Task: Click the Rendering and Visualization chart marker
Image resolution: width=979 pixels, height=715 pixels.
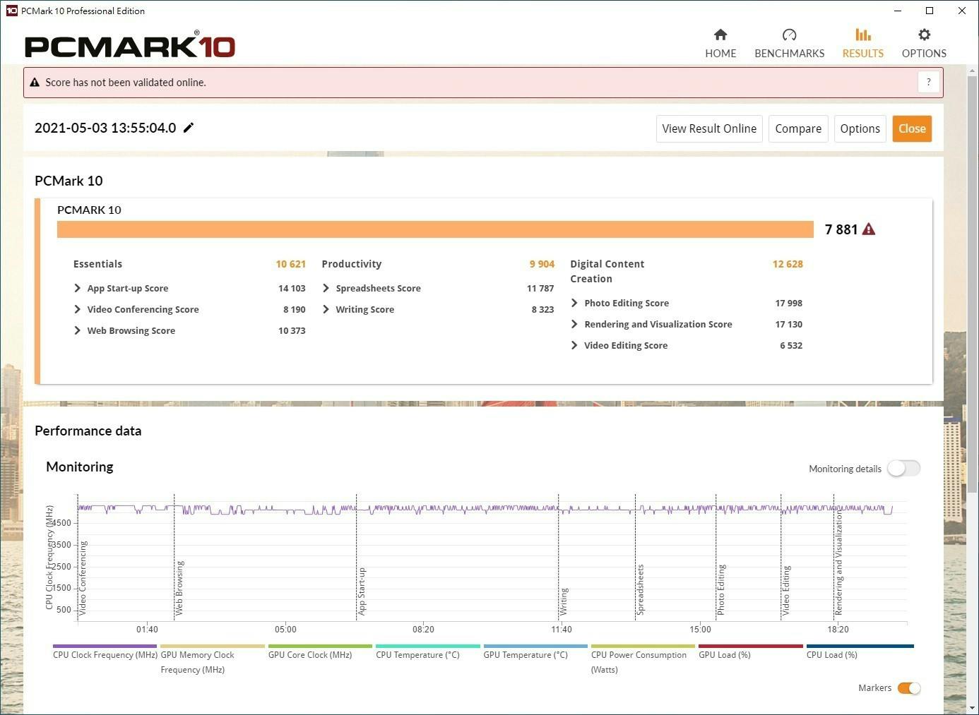Action: pos(839,563)
